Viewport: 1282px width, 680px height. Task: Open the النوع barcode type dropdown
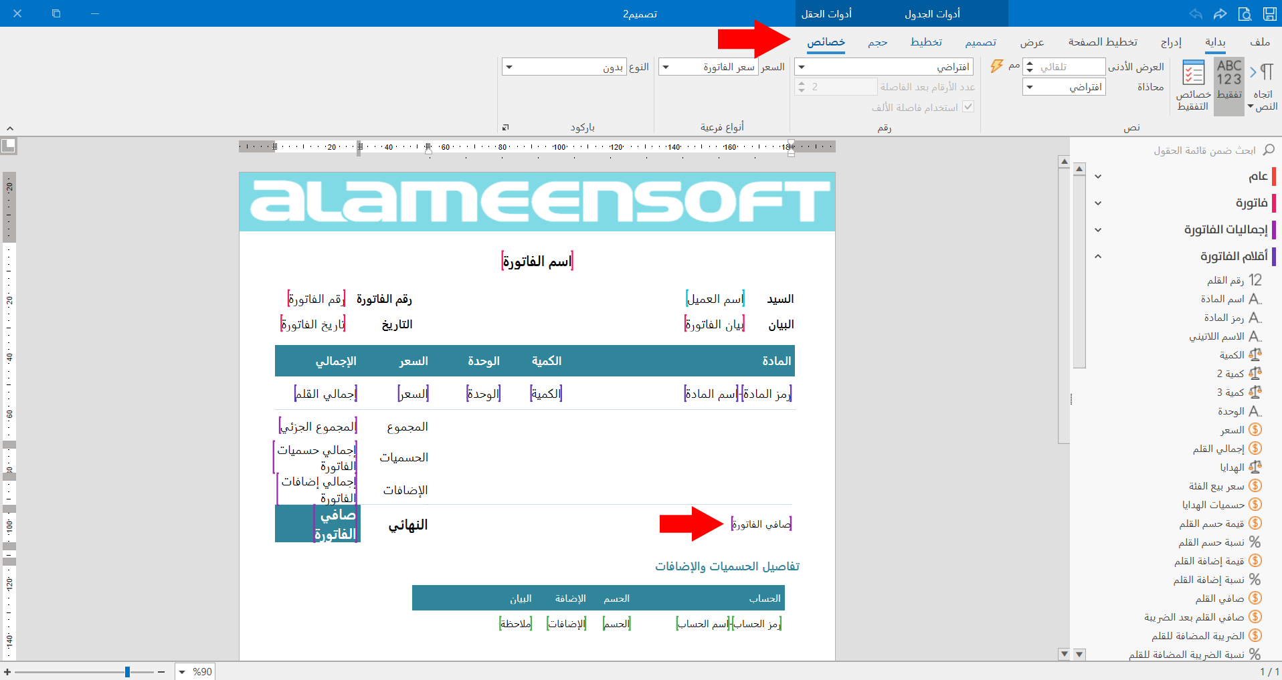[509, 67]
